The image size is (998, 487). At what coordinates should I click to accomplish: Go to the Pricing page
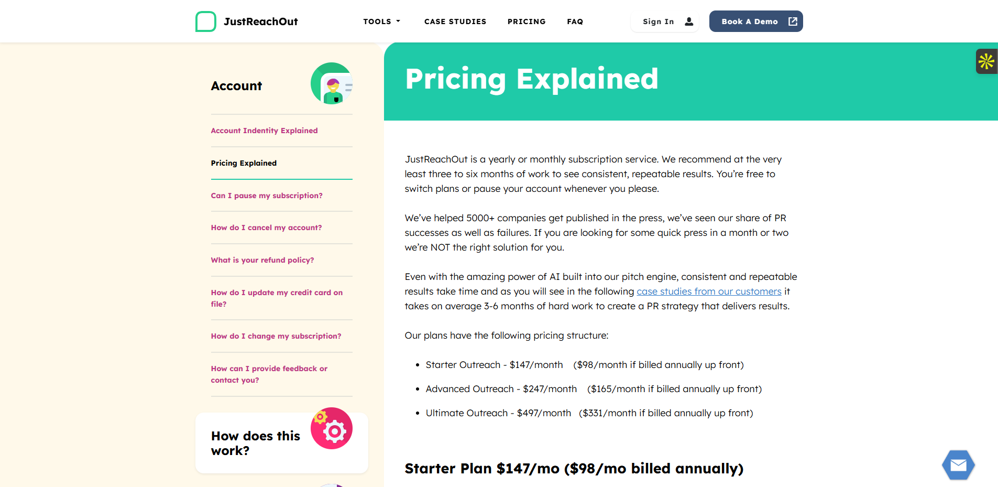527,21
